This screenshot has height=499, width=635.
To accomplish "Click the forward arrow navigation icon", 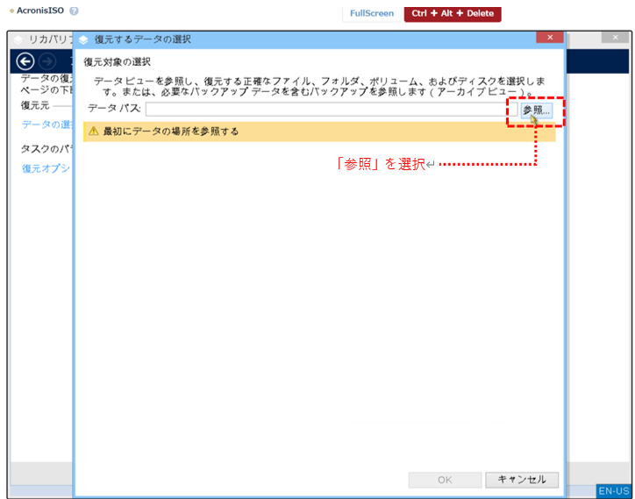I will coord(47,61).
